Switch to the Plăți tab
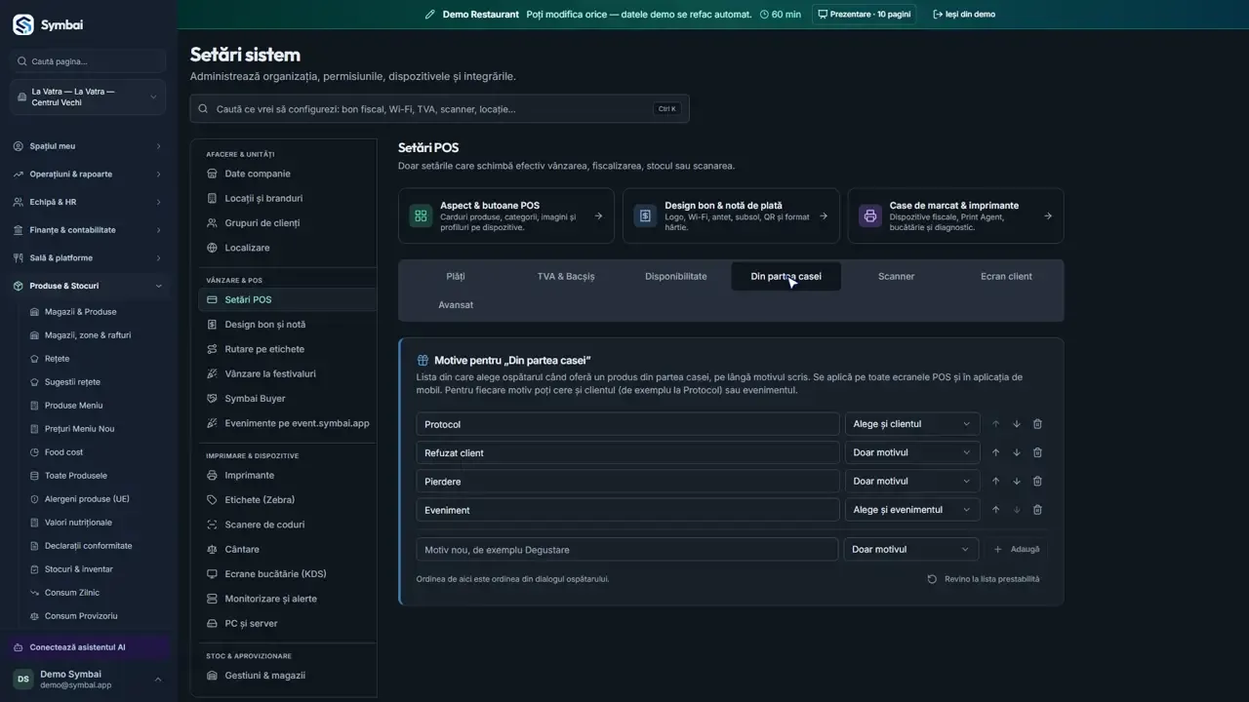This screenshot has width=1249, height=702. coord(456,276)
